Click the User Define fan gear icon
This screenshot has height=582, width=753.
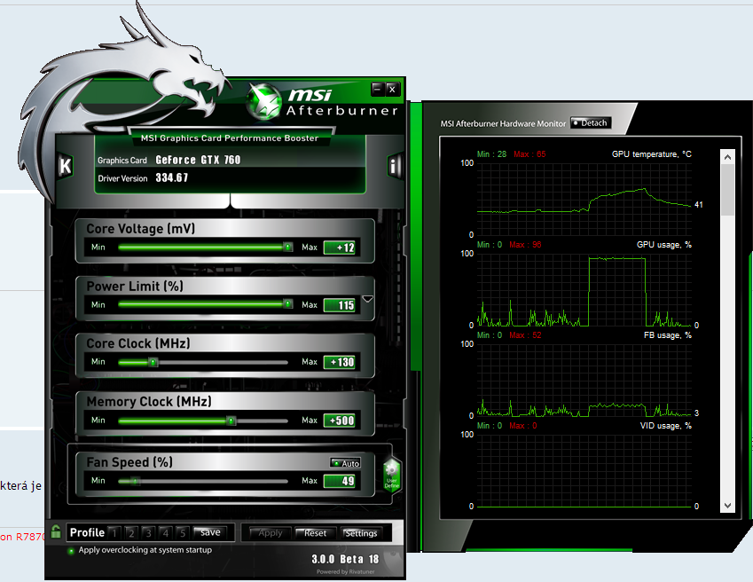(391, 473)
